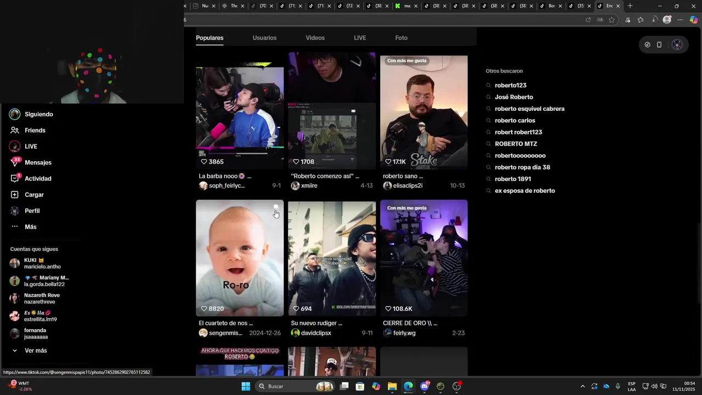The width and height of the screenshot is (702, 395).
Task: Open a new browser tab
Action: pos(630,6)
